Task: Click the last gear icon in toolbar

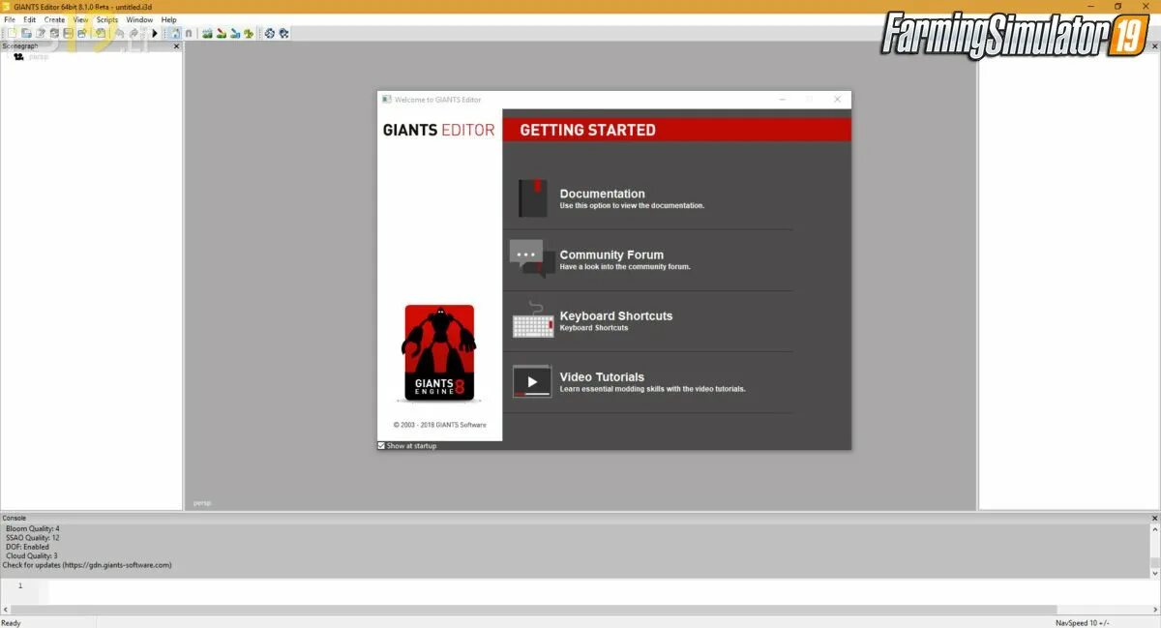Action: pos(283,33)
